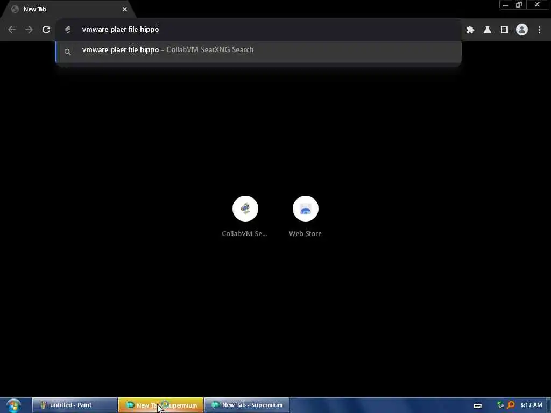Click the orange magnifier tray icon
551x413 pixels.
(x=511, y=405)
